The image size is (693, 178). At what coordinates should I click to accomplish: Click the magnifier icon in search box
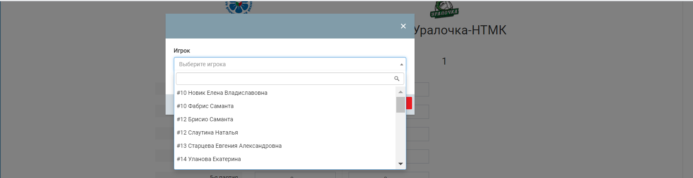click(397, 79)
